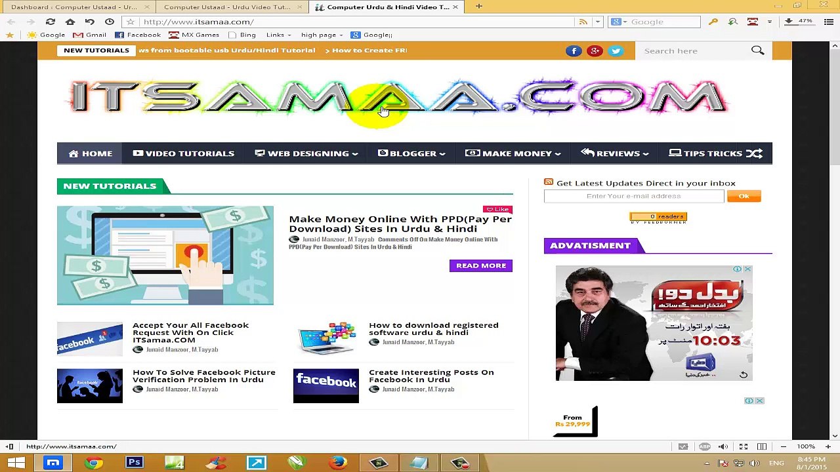The image size is (840, 472).
Task: Expand the high page bookmark folder
Action: pyautogui.click(x=322, y=35)
